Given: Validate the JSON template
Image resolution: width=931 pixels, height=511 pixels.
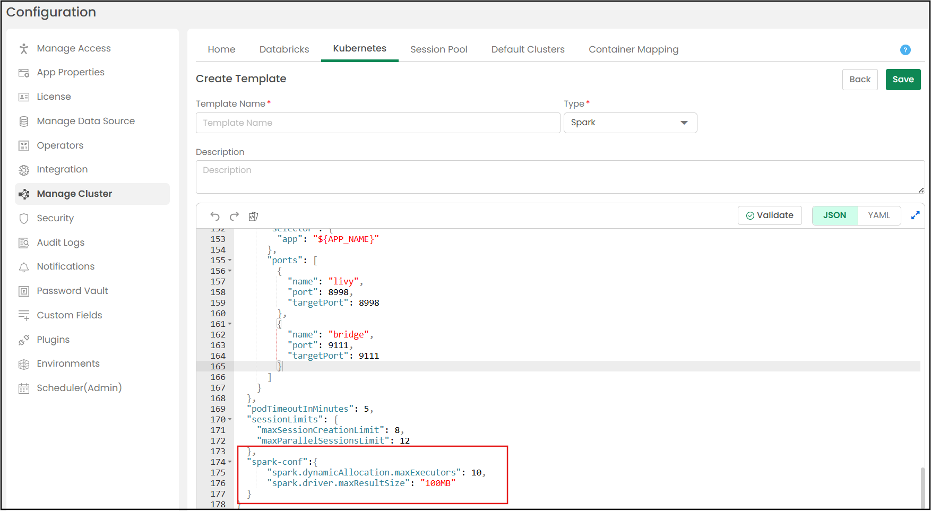Looking at the screenshot, I should 769,215.
